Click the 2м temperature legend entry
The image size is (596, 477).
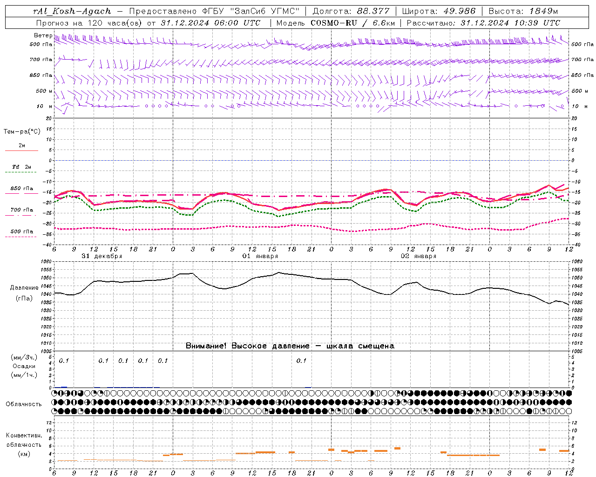click(x=22, y=145)
